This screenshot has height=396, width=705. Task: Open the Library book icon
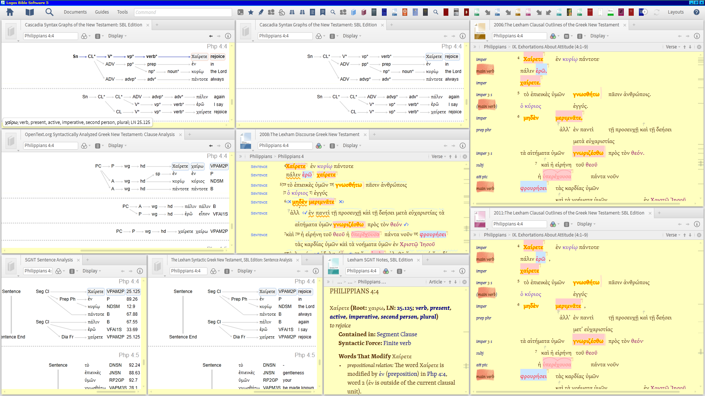click(30, 12)
